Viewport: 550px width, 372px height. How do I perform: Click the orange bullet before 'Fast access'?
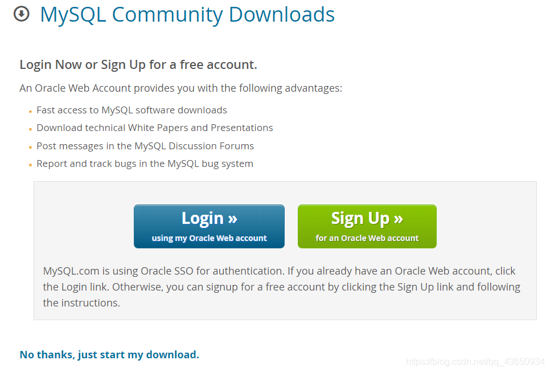(x=31, y=112)
